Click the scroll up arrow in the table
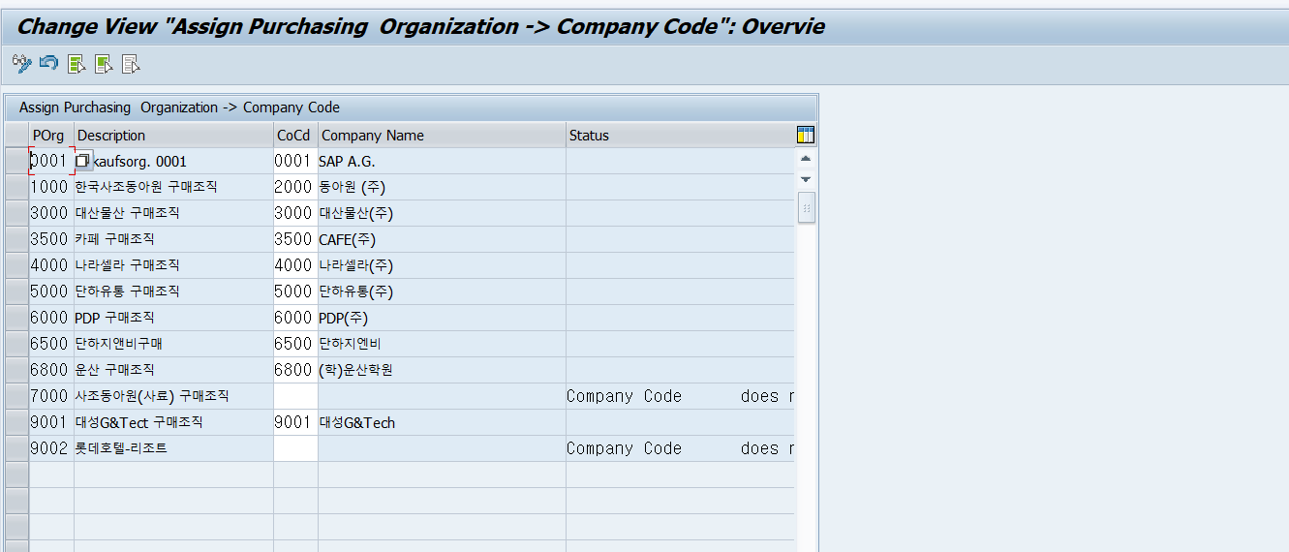 806,159
